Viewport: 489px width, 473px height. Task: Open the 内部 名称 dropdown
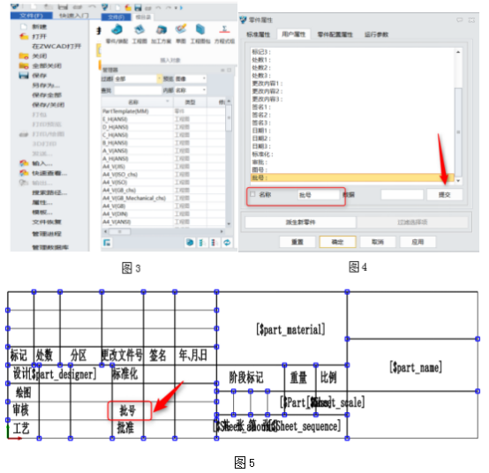pos(204,90)
